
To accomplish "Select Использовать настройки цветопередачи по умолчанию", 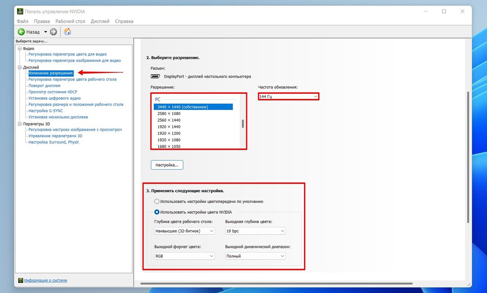I will click(209, 201).
